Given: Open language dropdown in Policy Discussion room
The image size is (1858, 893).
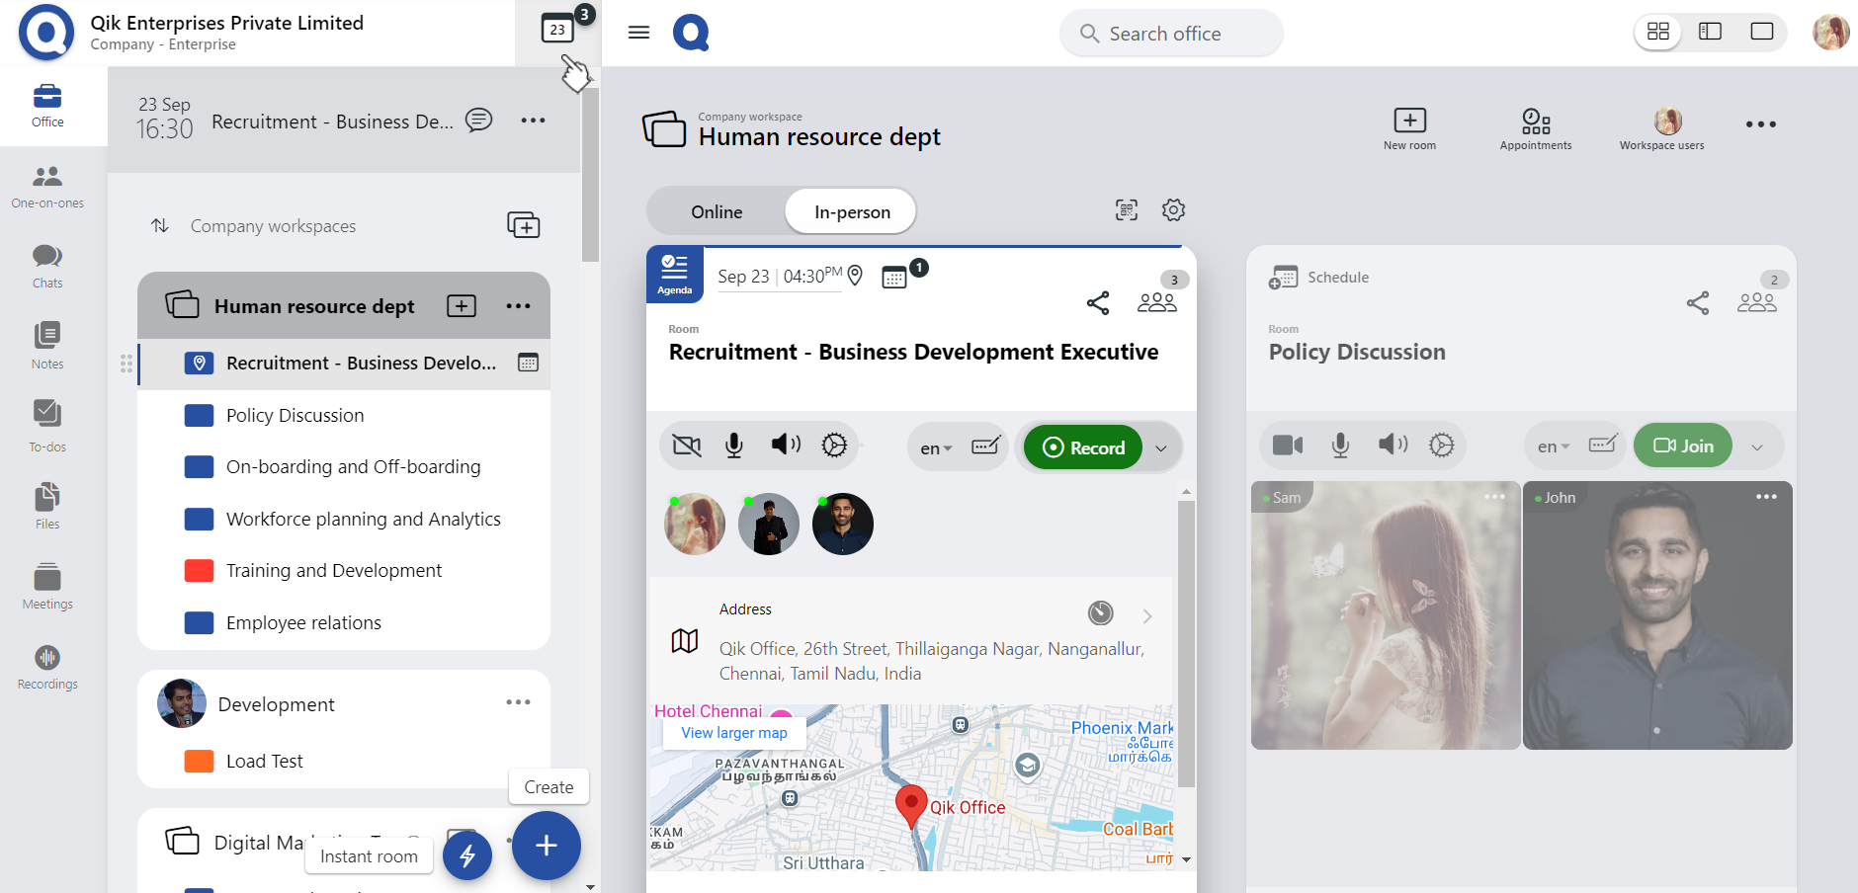Looking at the screenshot, I should (1553, 446).
